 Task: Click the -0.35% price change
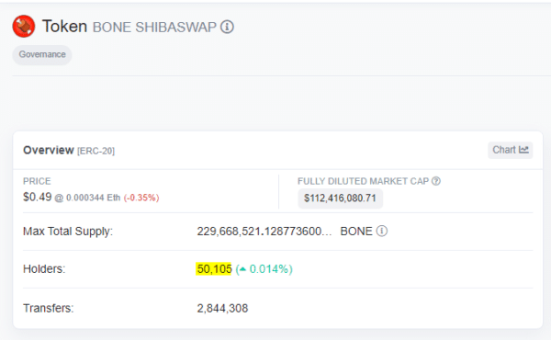[141, 198]
